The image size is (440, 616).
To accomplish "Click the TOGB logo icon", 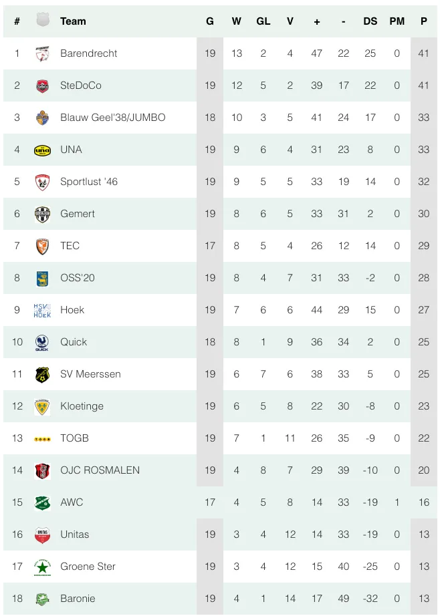I will click(x=42, y=439).
